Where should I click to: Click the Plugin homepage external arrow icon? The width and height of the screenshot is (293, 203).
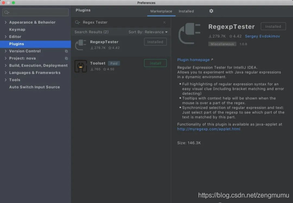pyautogui.click(x=212, y=59)
